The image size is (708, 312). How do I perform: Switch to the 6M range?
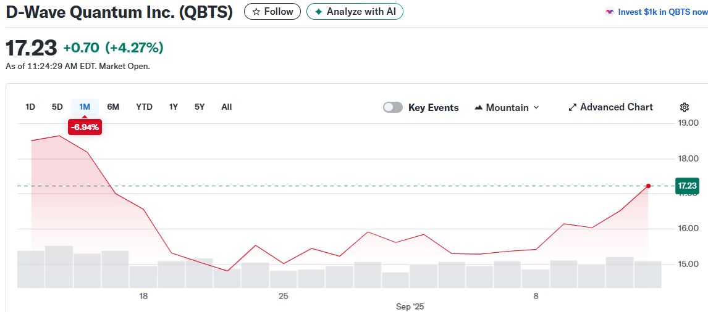113,107
